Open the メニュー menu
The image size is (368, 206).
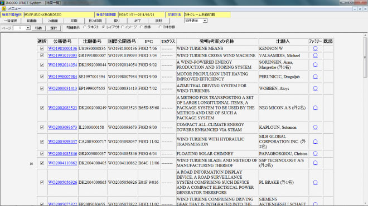(x=14, y=9)
